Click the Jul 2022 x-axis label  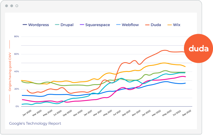(177, 113)
